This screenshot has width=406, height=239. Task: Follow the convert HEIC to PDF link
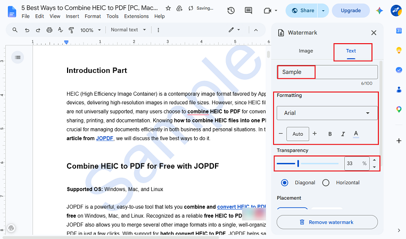(x=242, y=207)
